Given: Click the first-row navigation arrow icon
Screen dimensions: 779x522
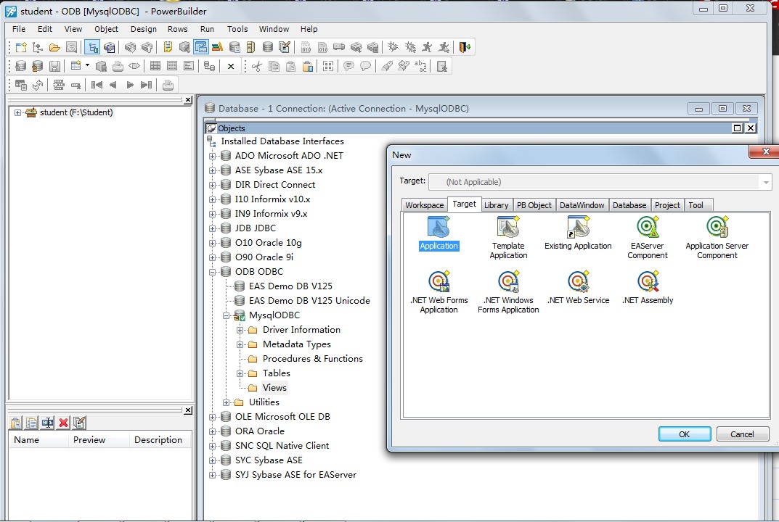Looking at the screenshot, I should click(x=97, y=85).
